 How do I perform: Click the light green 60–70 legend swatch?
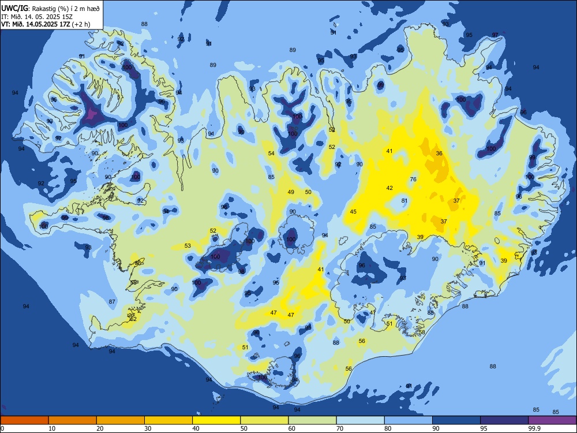[312, 420]
